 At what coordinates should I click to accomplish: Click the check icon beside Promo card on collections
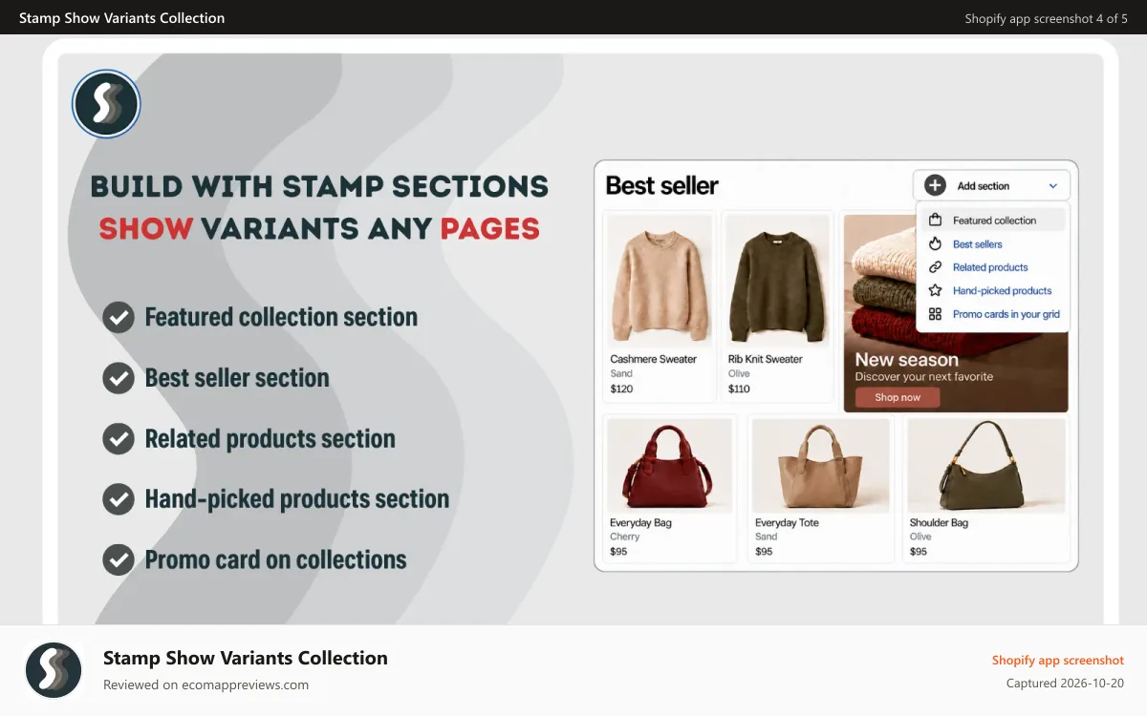119,559
